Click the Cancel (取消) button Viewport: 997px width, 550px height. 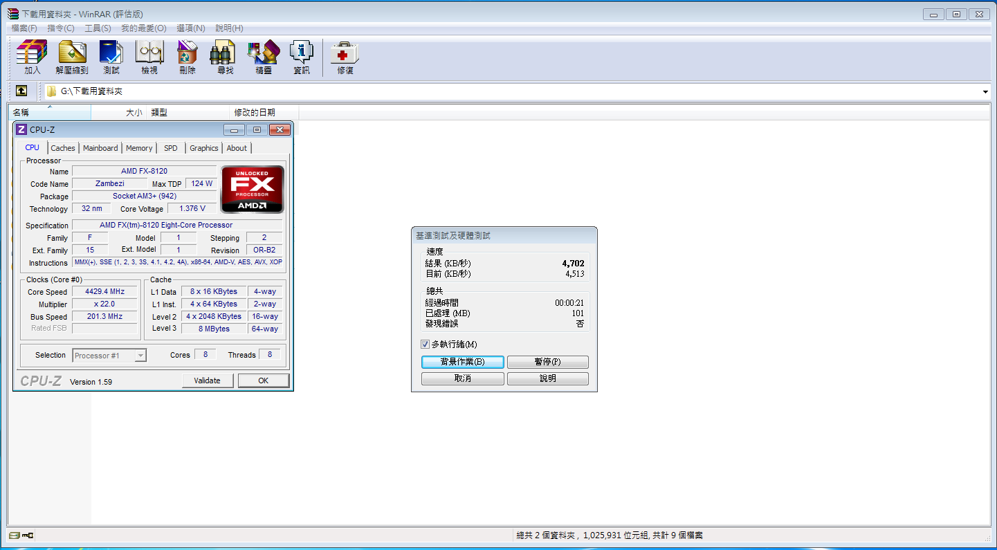(462, 378)
